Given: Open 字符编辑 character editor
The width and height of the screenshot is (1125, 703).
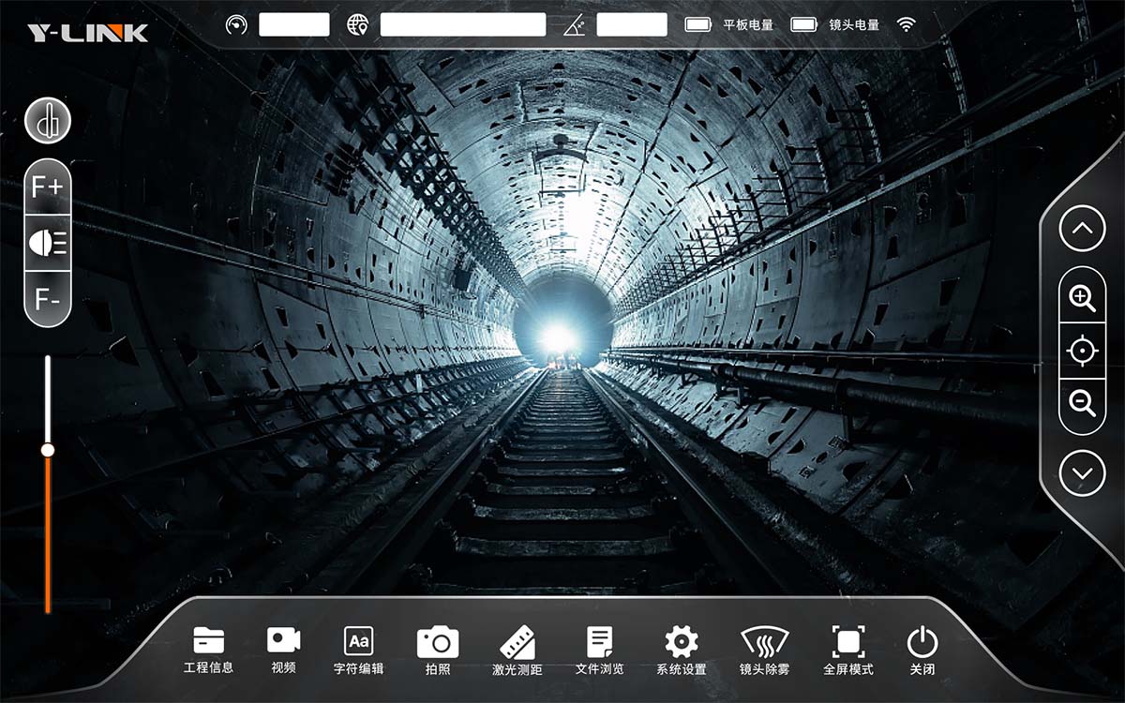Looking at the screenshot, I should coord(358,651).
